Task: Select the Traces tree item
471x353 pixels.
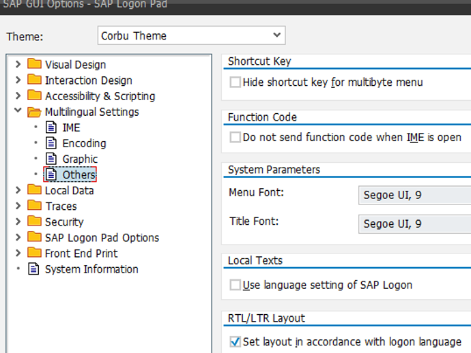Action: [61, 206]
